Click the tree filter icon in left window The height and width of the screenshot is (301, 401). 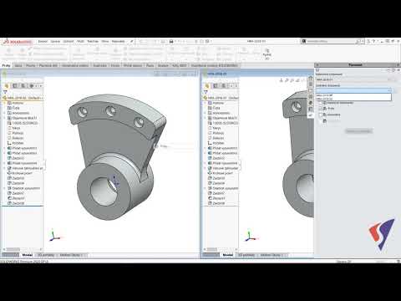5,92
